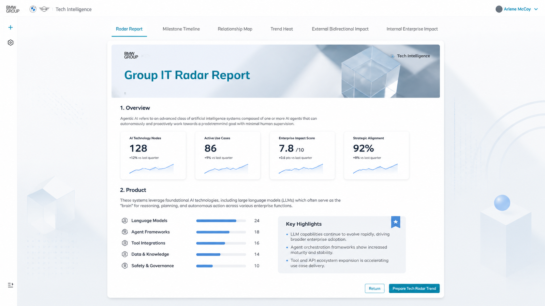Click the Enterprise Impact Score sparkline

point(301,169)
